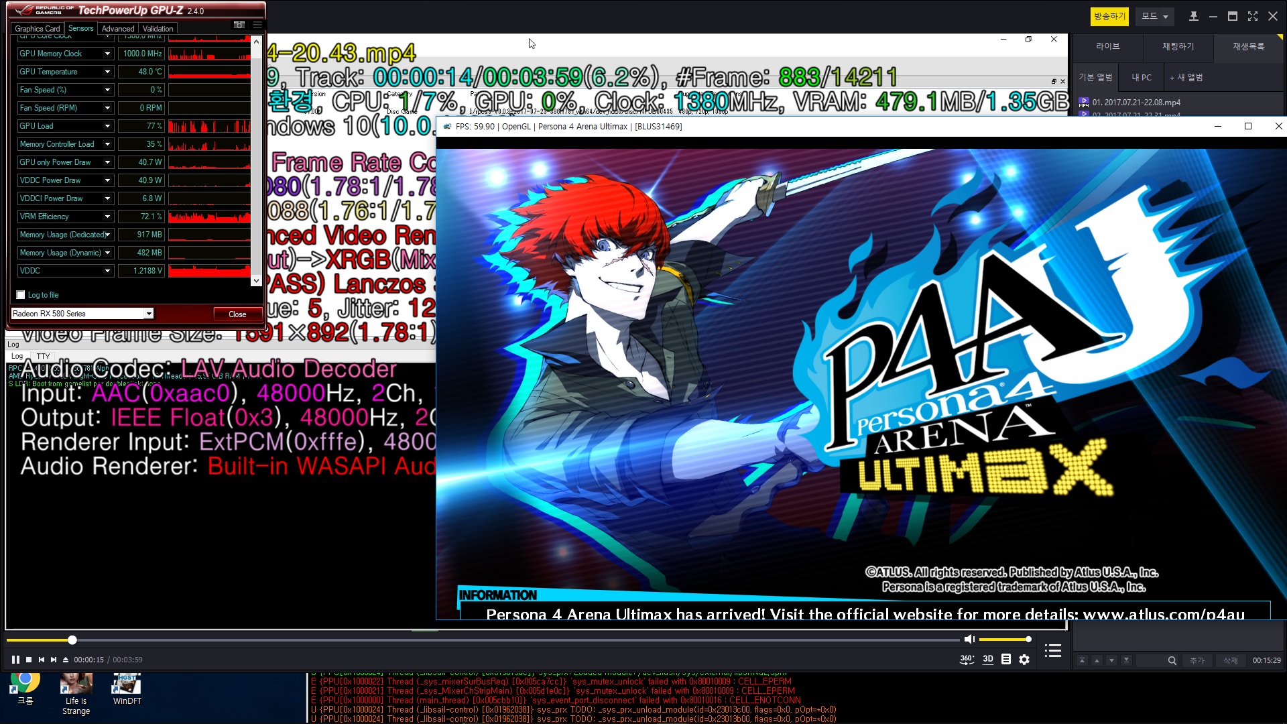Select the subtitle/chapter list icon
The image size is (1287, 724).
pyautogui.click(x=1006, y=659)
